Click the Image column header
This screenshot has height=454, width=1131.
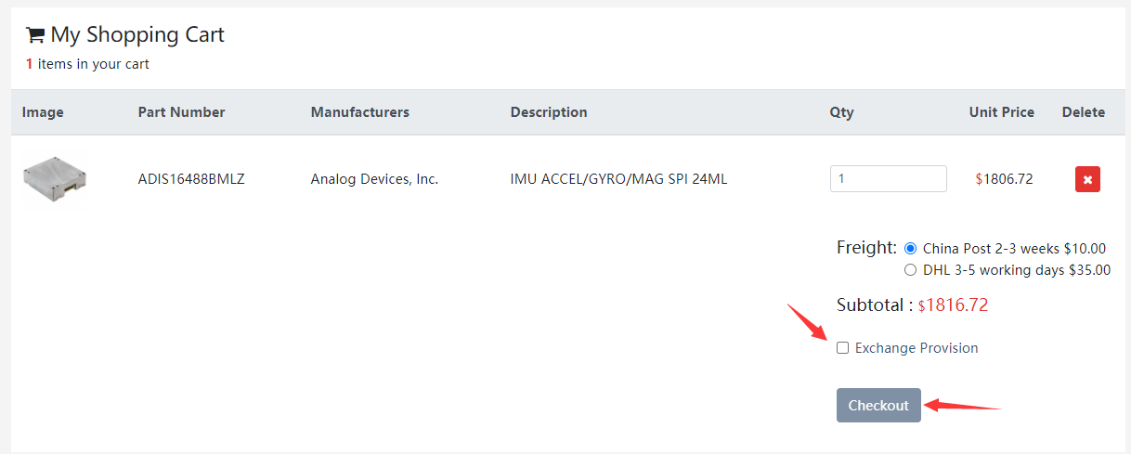[x=43, y=112]
